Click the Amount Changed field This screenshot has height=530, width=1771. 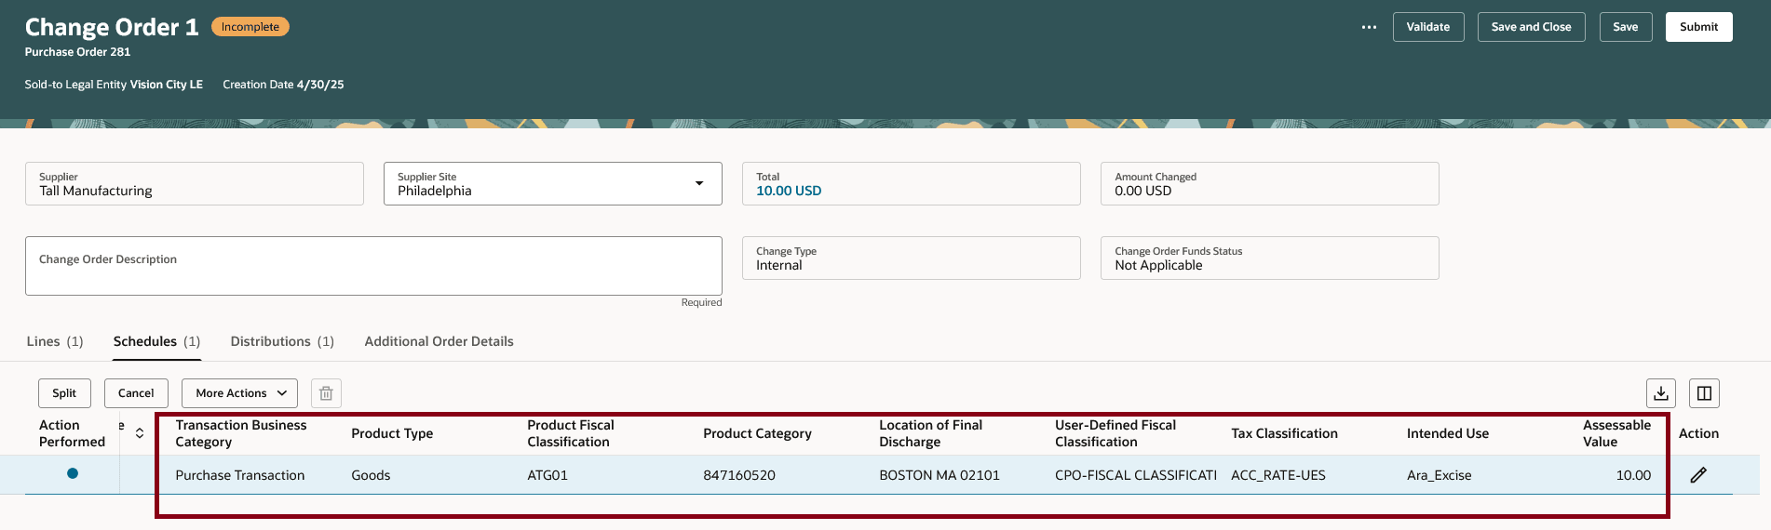[x=1270, y=184]
